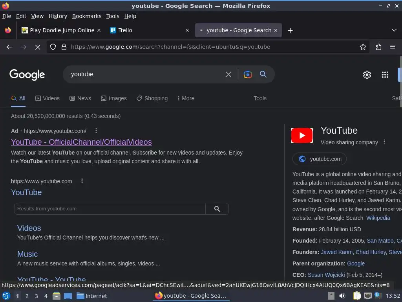This screenshot has width=402, height=302.
Task: Open the Videos sitelink
Action: tap(29, 228)
